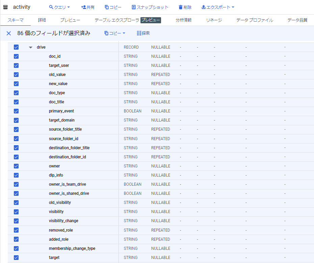Create a スナップショット snapshot
Image resolution: width=314 pixels, height=263 pixels.
[x=150, y=7]
